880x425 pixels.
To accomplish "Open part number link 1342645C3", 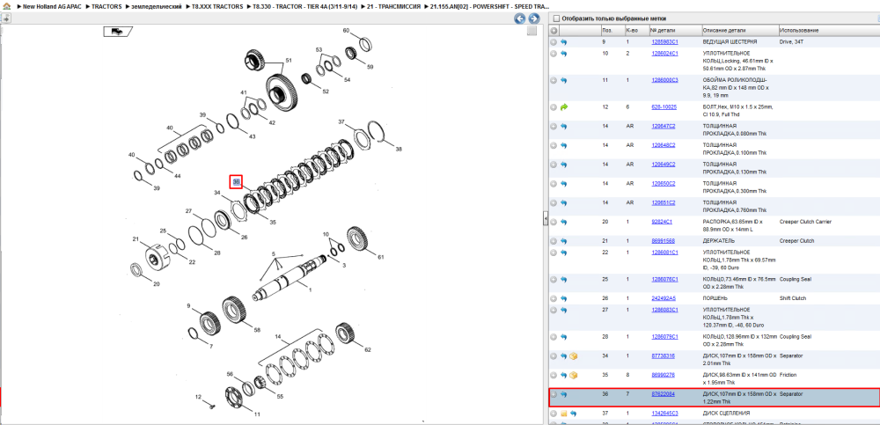I will click(x=664, y=414).
